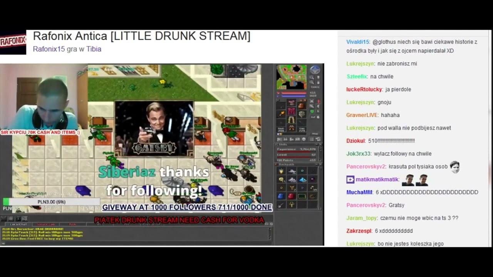This screenshot has height=277, width=493.
Task: Click face emote in Pancerovskyv2's krasuta message
Action: coord(454,166)
